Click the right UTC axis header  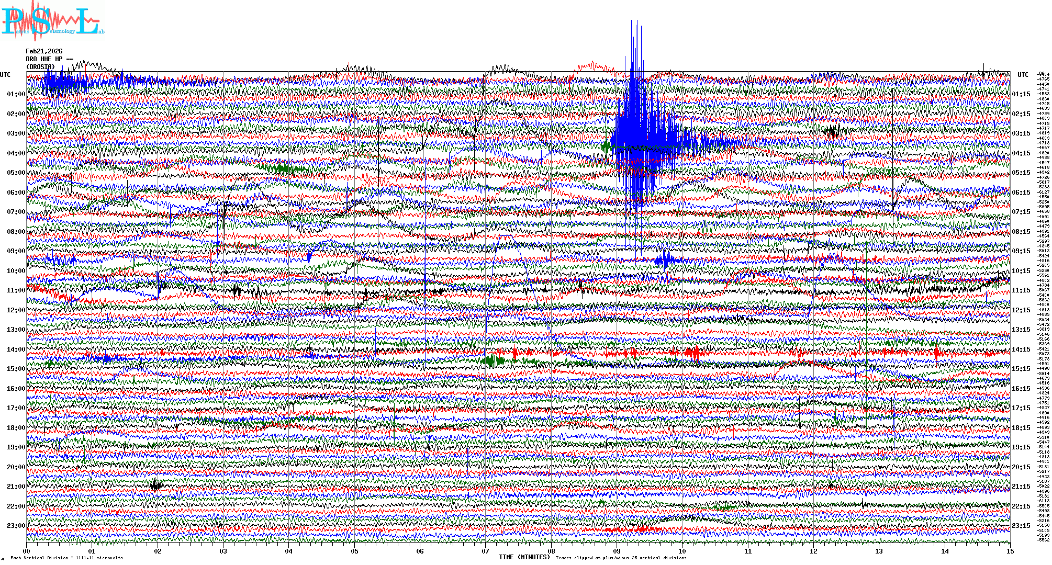1023,75
